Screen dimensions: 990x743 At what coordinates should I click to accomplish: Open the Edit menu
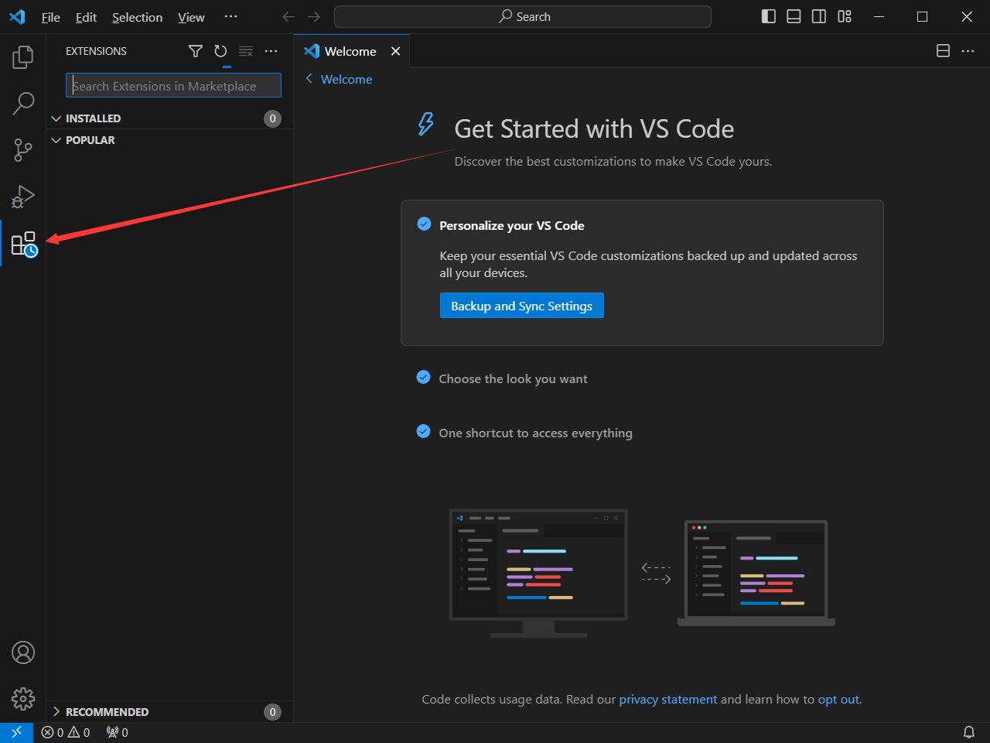[x=86, y=17]
